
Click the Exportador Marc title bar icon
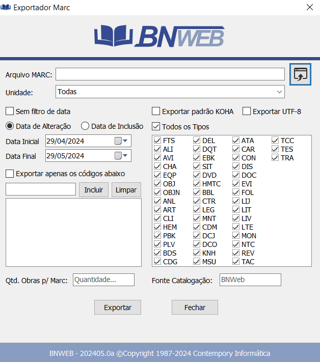point(6,7)
